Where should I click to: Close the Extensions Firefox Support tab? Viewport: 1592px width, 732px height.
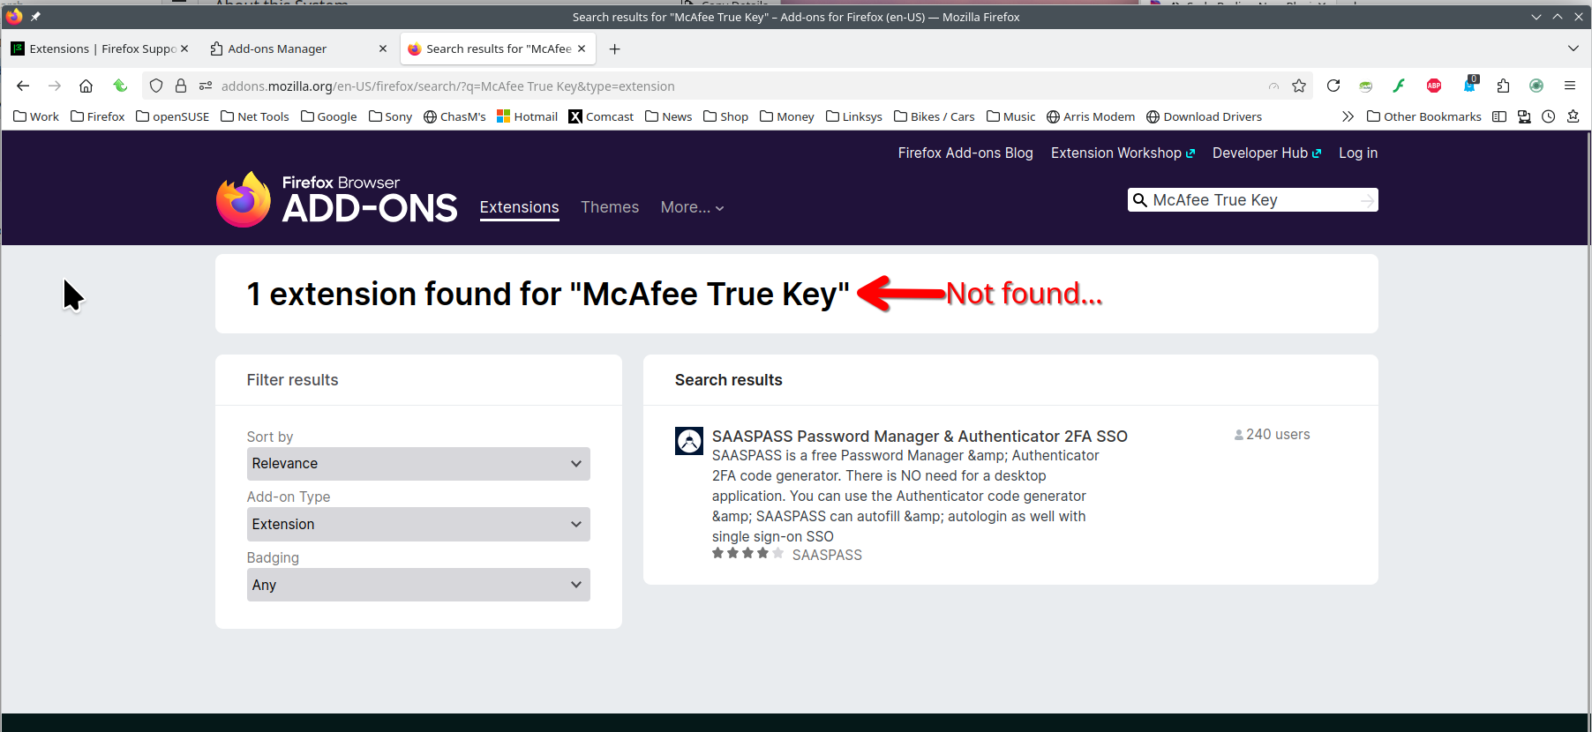[184, 49]
